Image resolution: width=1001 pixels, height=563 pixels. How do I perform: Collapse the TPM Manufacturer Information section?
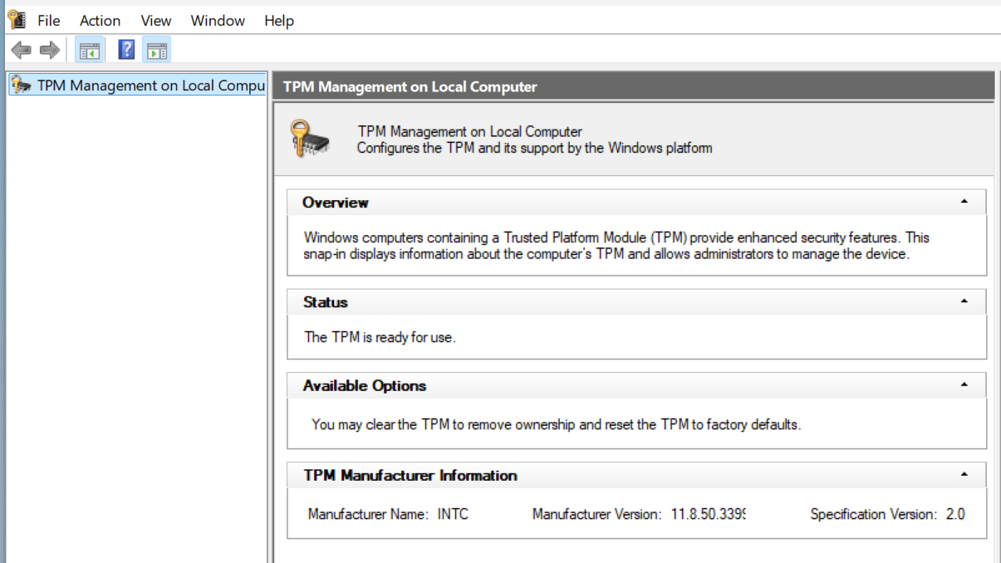[x=964, y=475]
